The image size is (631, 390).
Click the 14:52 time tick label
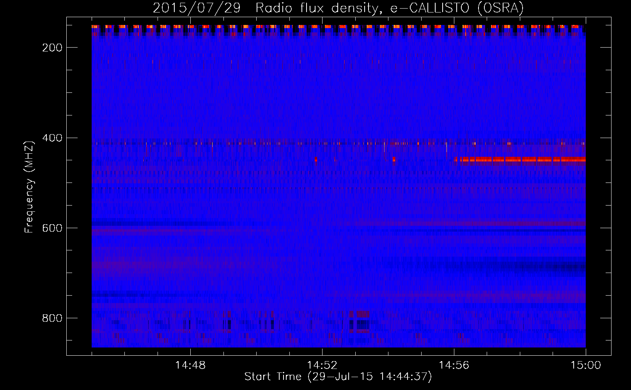click(322, 365)
